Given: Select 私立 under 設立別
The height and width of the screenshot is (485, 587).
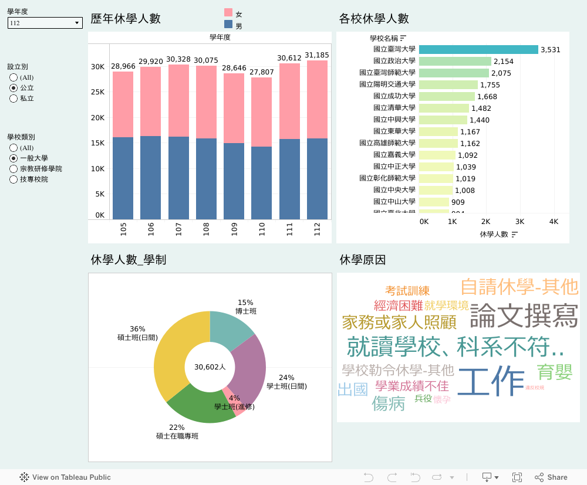Looking at the screenshot, I should click(x=14, y=99).
